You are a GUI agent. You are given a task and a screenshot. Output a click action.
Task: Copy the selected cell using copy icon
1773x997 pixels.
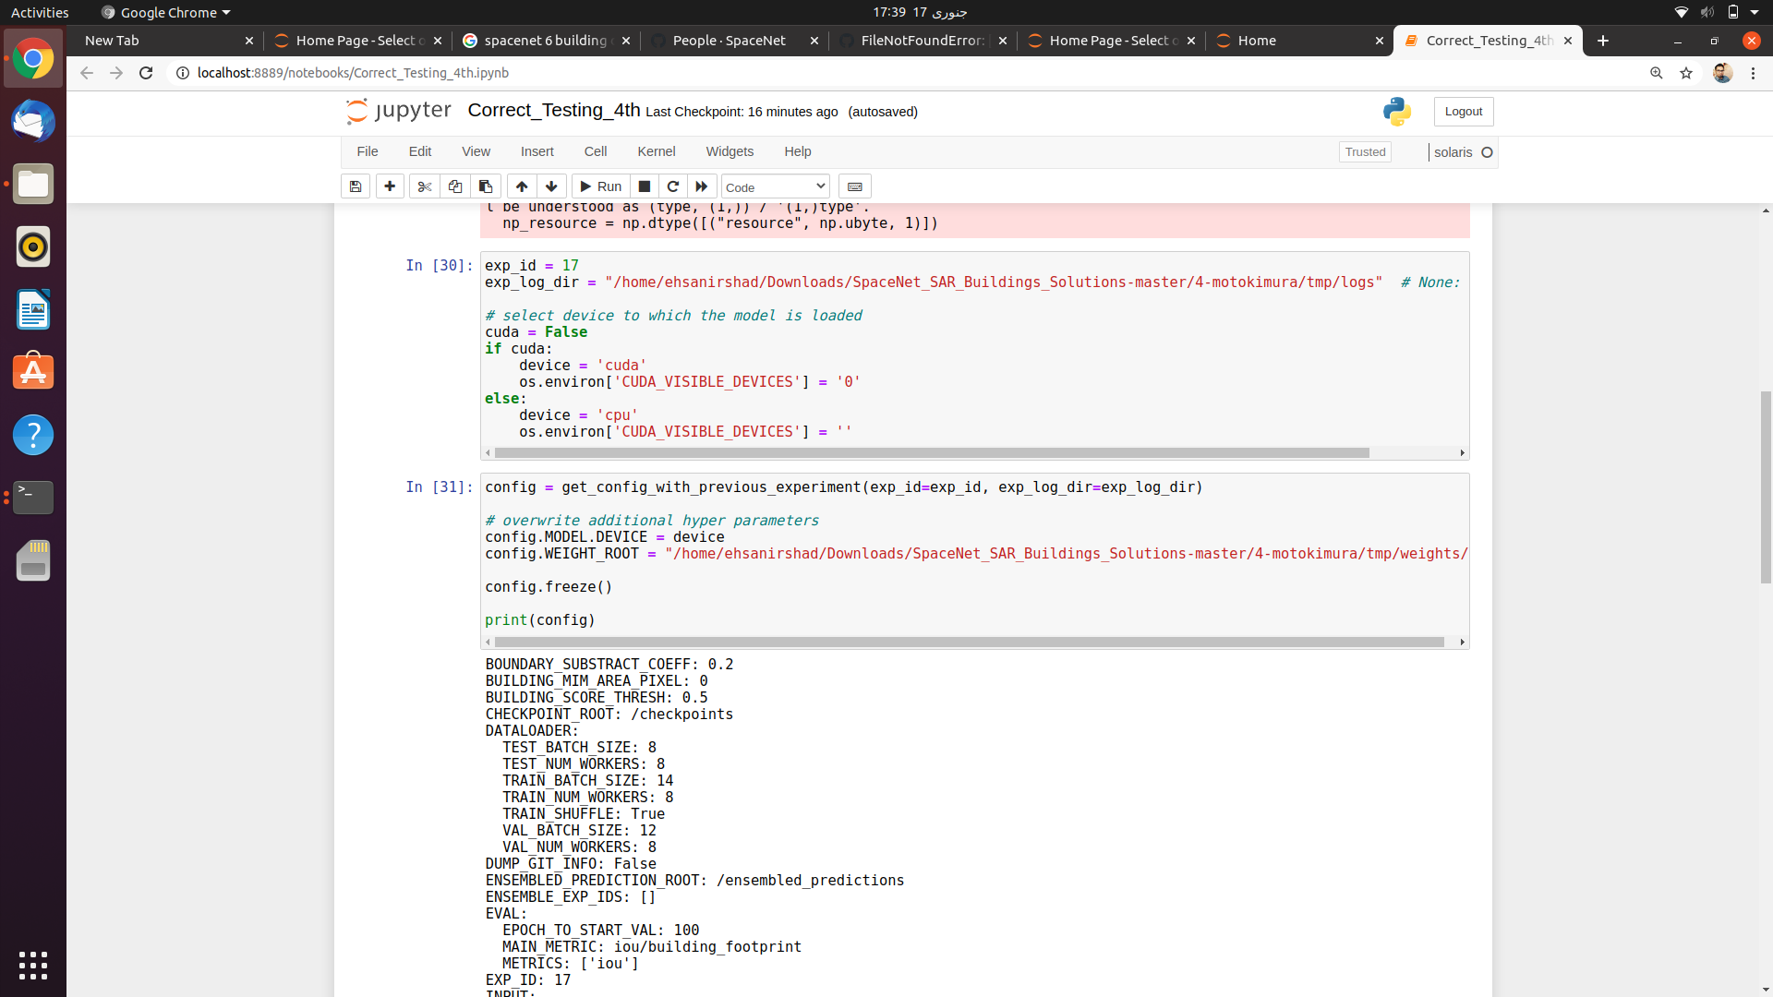point(455,186)
